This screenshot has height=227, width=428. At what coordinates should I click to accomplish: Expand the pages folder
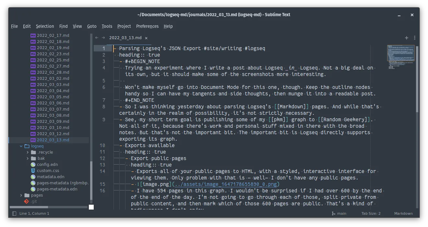21,195
